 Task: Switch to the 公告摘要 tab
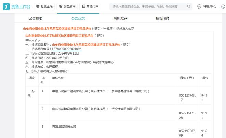[36, 18]
